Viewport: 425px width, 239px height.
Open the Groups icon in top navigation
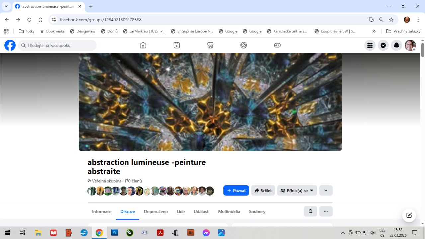(x=244, y=45)
